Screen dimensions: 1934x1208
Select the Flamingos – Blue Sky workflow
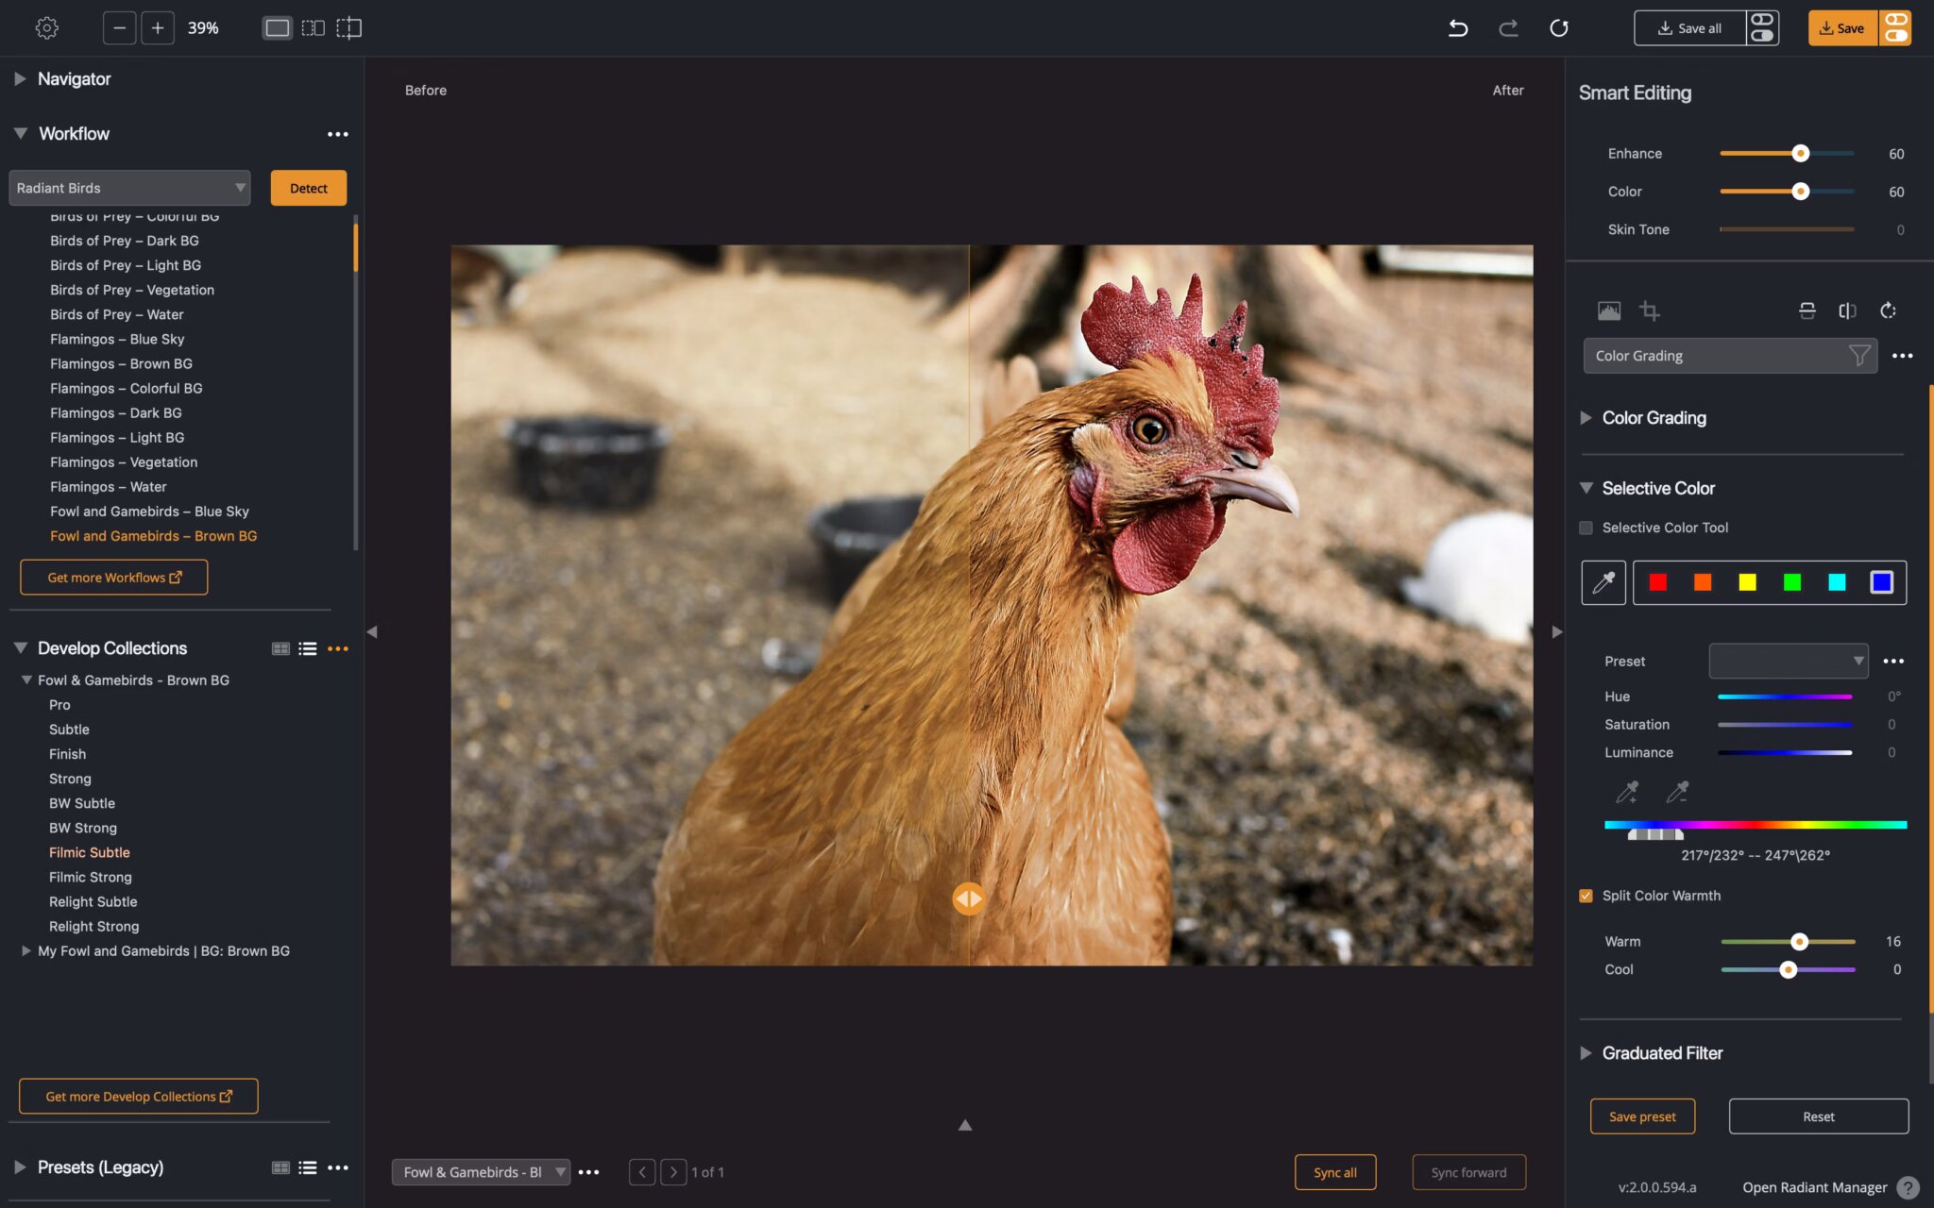coord(117,339)
